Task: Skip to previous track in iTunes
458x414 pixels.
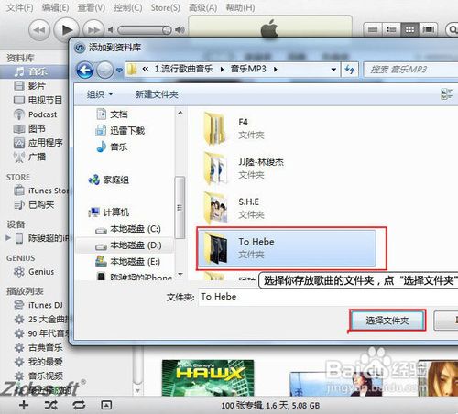Action: 39,30
